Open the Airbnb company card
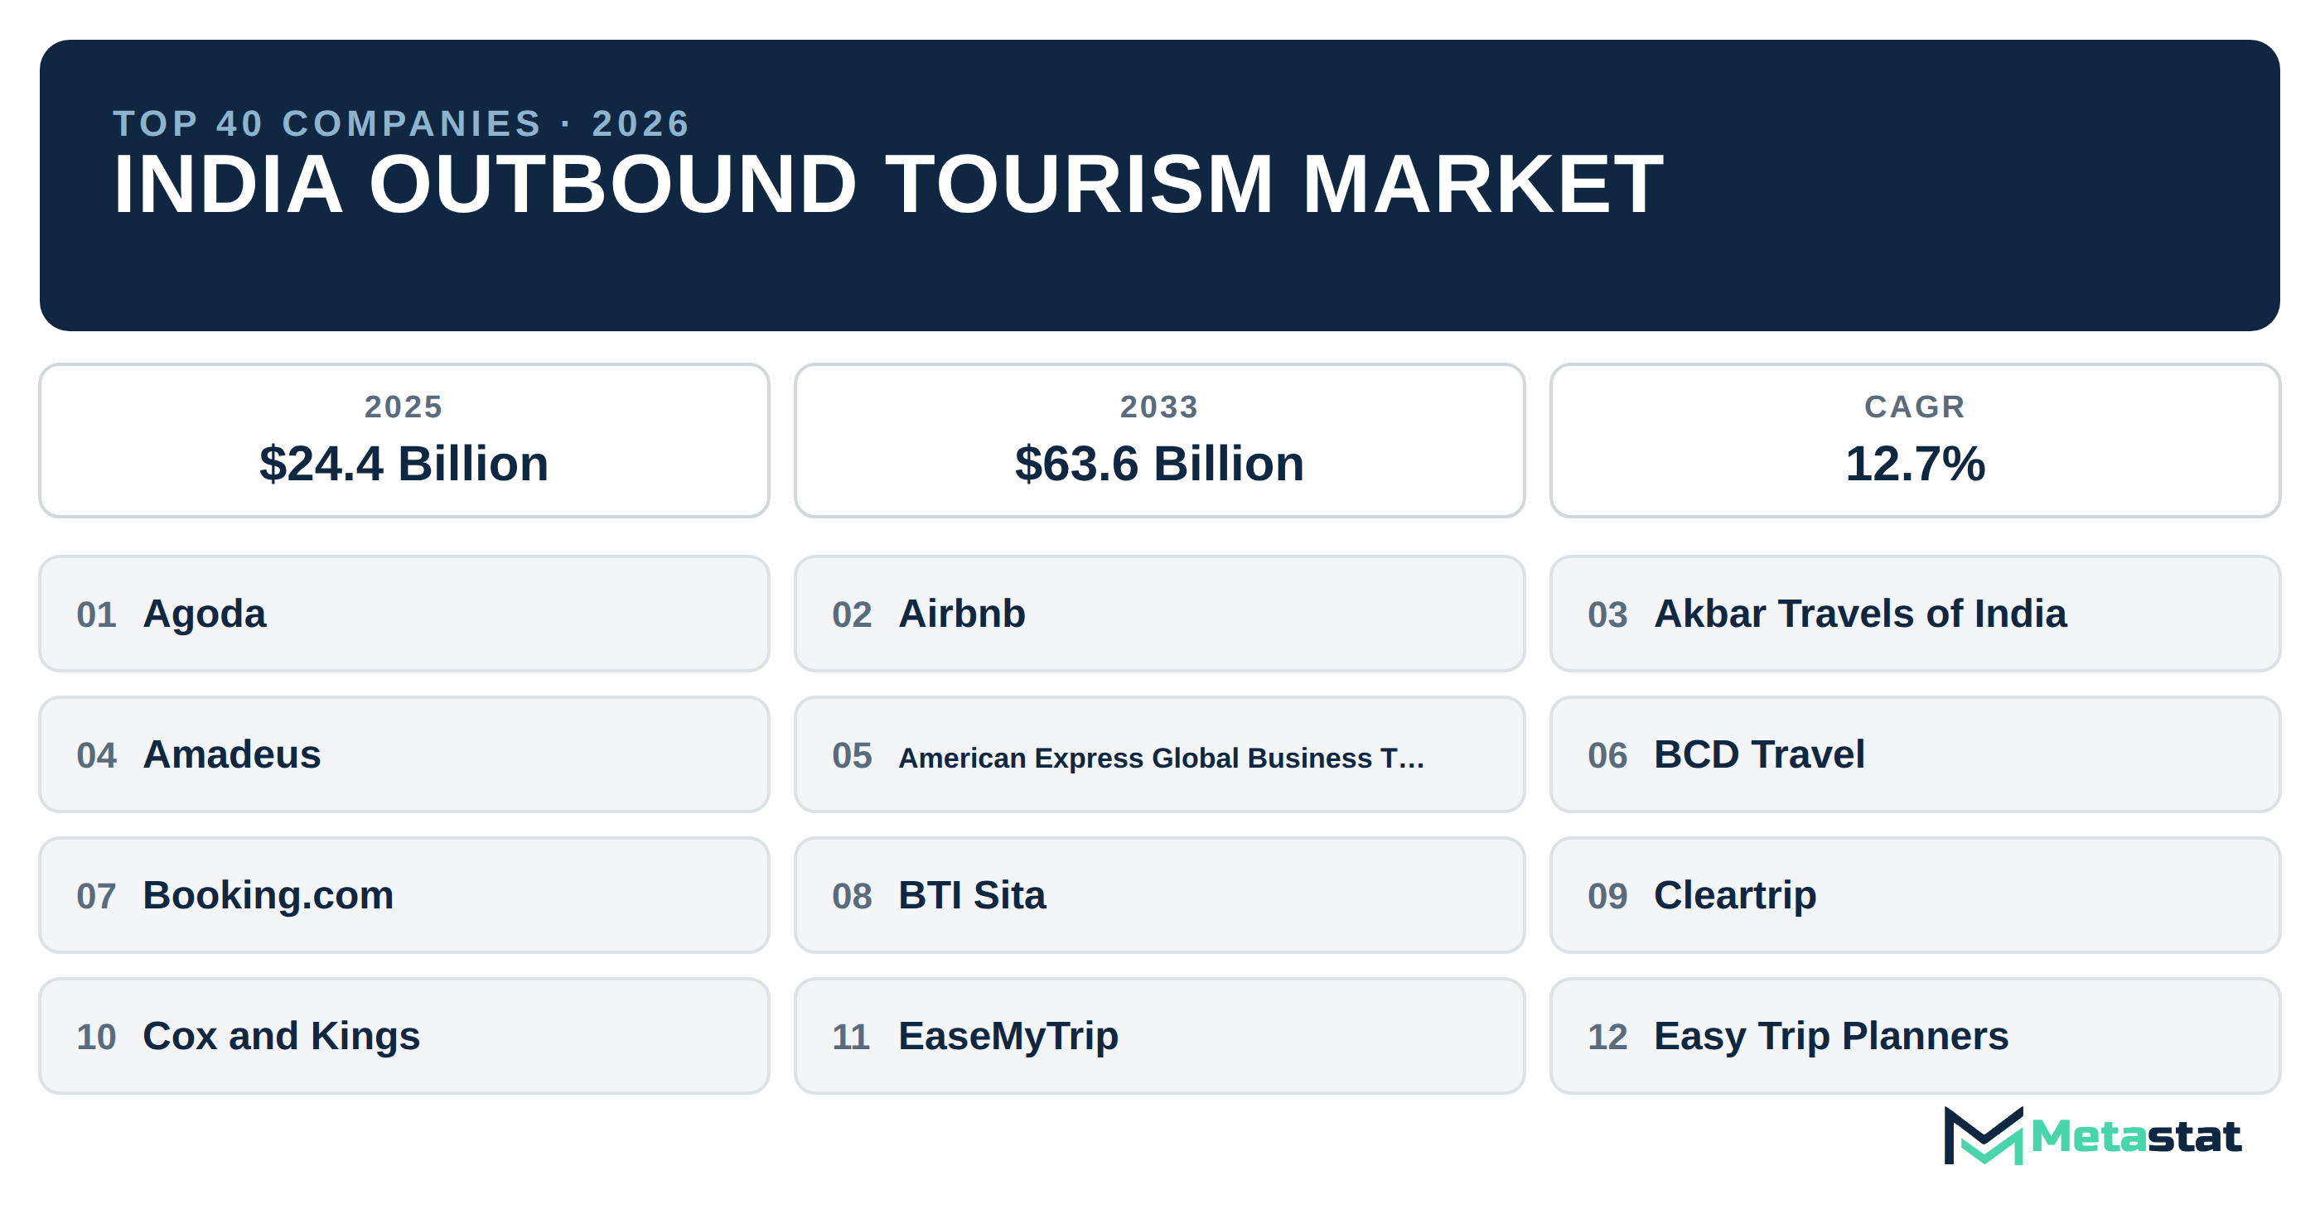Viewport: 2320px width, 1209px height. click(1159, 614)
